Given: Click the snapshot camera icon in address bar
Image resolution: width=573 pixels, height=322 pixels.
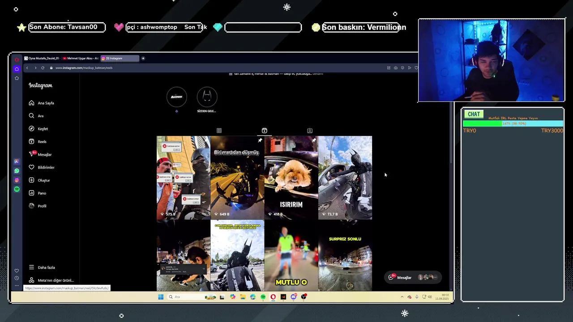Looking at the screenshot, I should tap(396, 68).
